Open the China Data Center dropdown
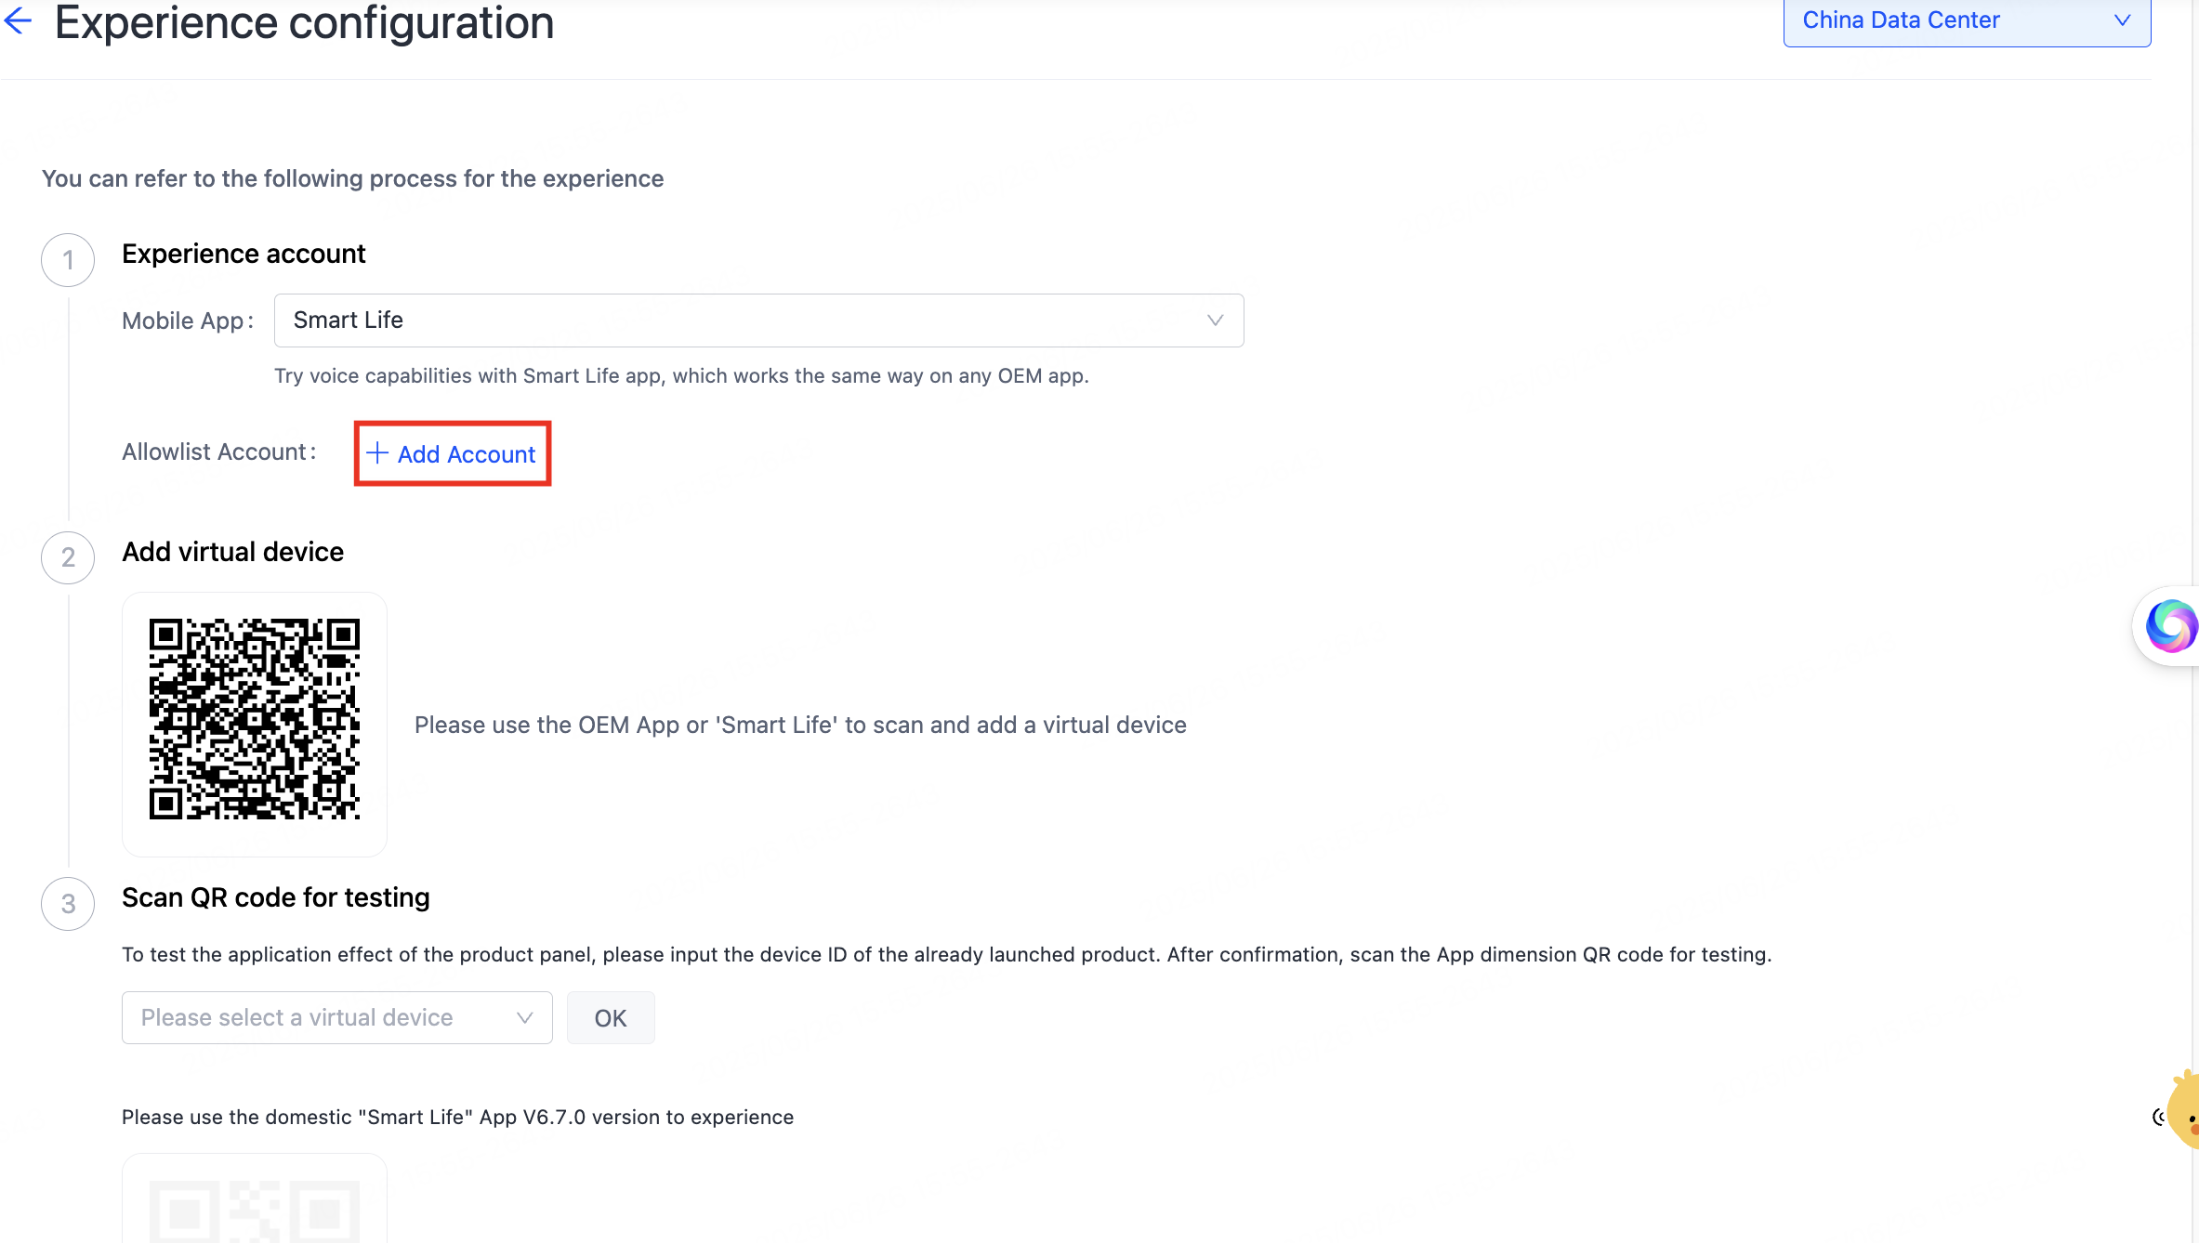Viewport: 2199px width, 1243px height. tap(1967, 21)
